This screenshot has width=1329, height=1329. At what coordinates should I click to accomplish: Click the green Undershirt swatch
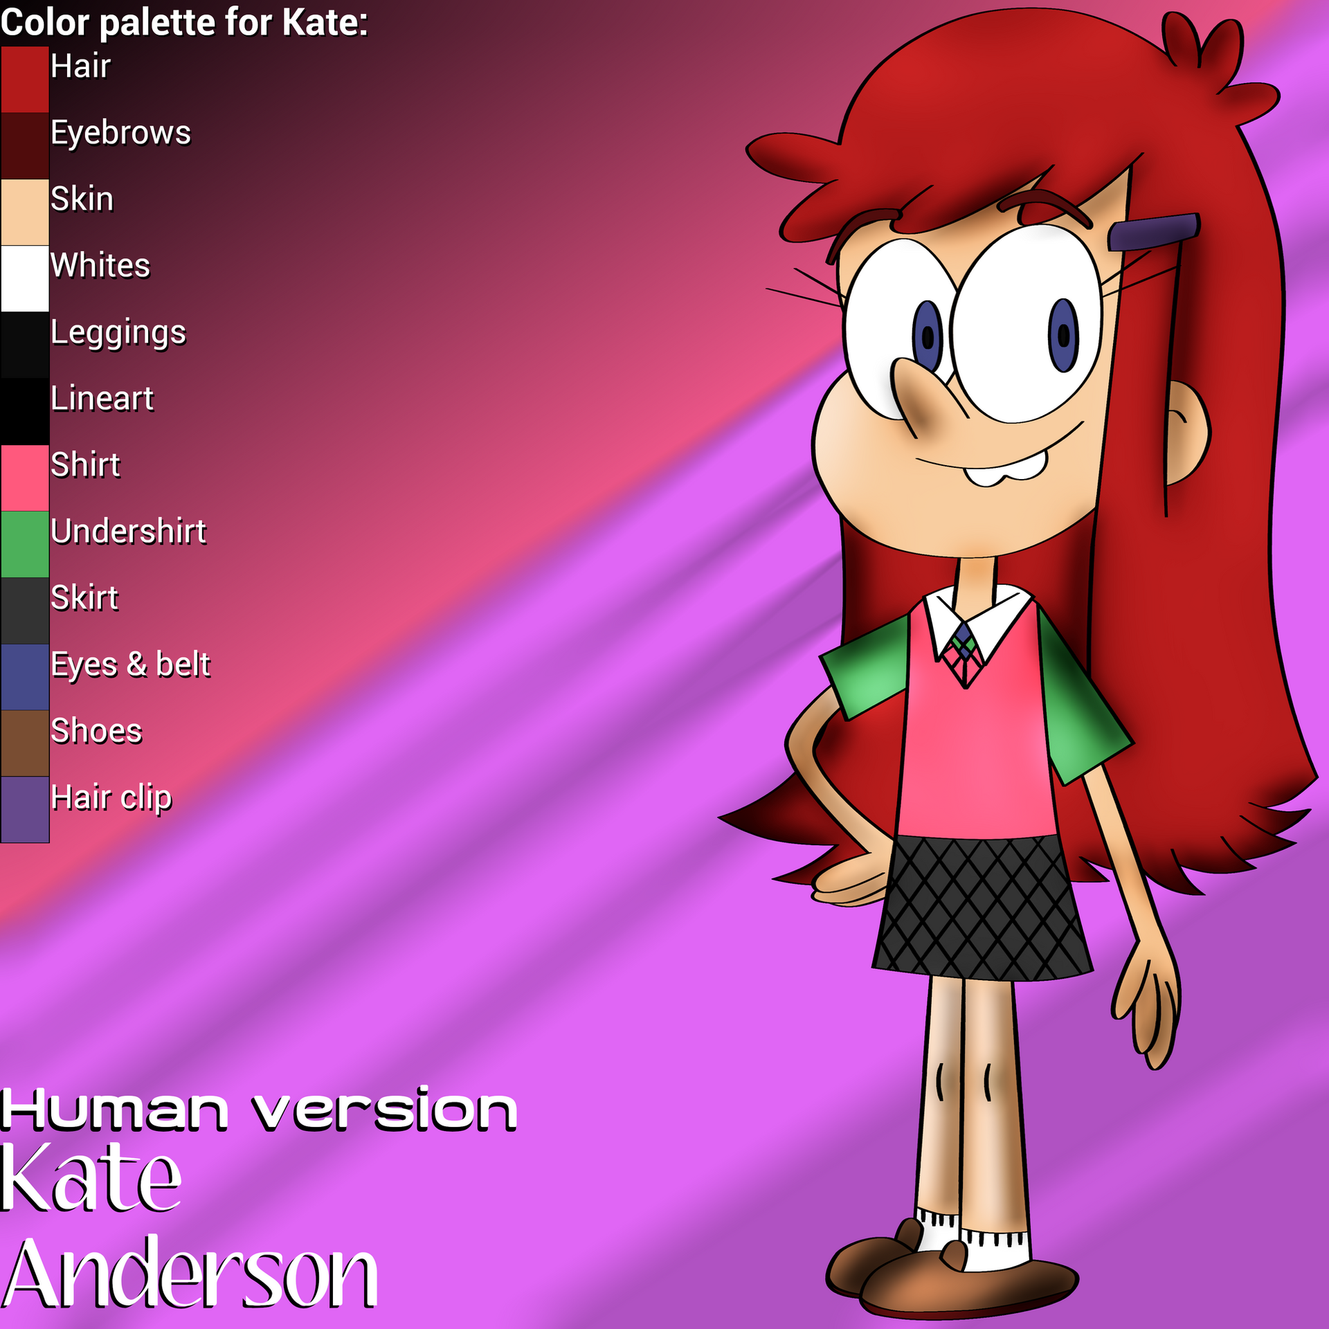click(x=25, y=545)
